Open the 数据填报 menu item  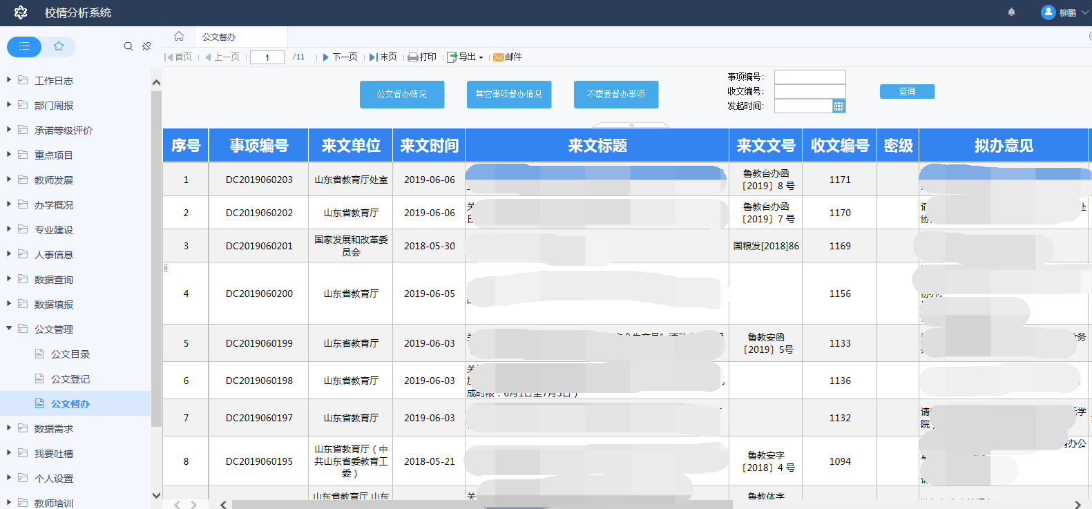click(54, 305)
